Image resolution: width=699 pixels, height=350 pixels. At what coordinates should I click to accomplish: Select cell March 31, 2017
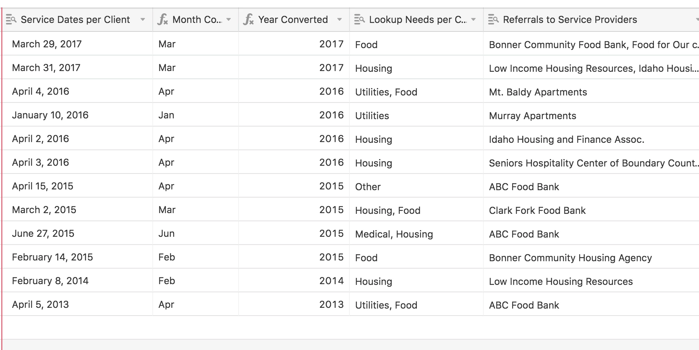click(x=77, y=67)
